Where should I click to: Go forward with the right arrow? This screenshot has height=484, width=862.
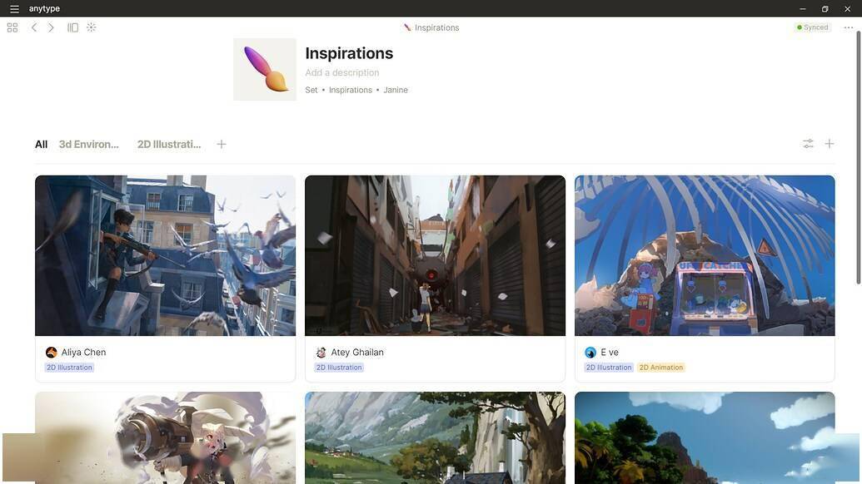51,27
